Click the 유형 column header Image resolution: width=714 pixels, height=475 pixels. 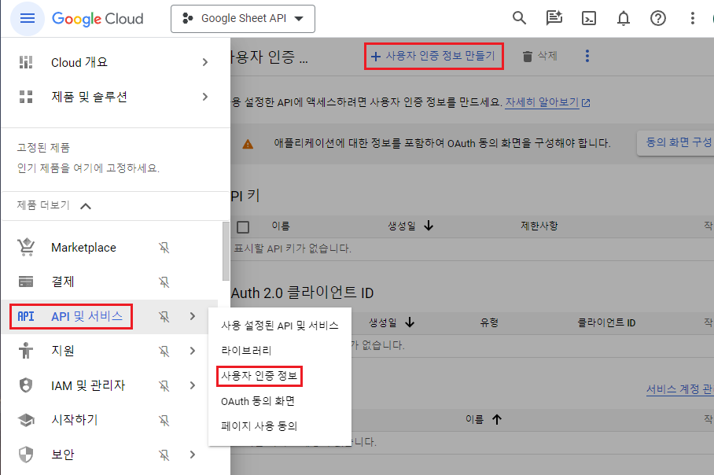click(489, 322)
